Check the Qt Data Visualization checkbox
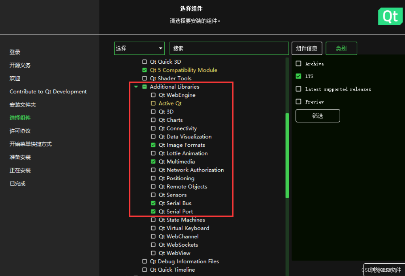This screenshot has width=405, height=276. coord(153,136)
